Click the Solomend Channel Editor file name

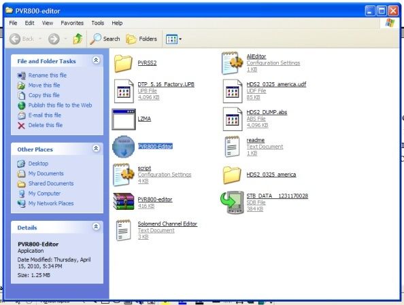point(167,224)
